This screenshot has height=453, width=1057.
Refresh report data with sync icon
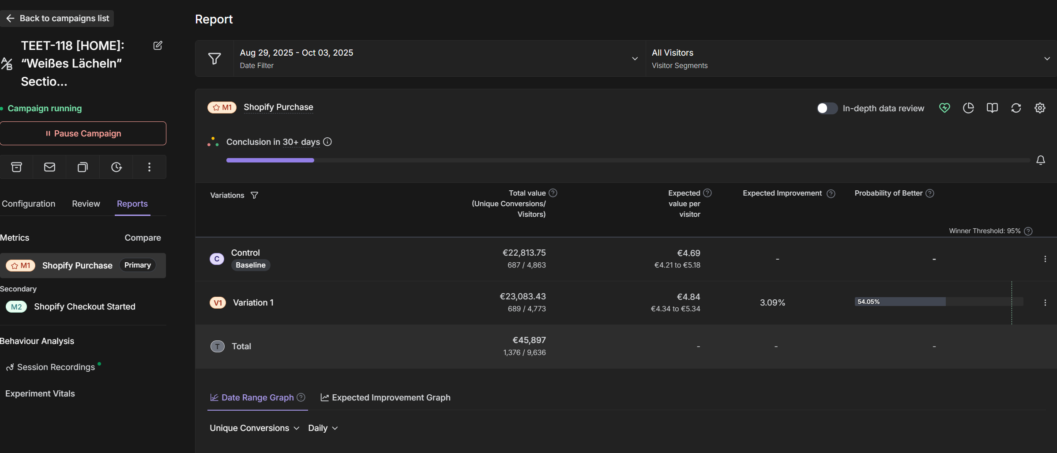pyautogui.click(x=1016, y=108)
